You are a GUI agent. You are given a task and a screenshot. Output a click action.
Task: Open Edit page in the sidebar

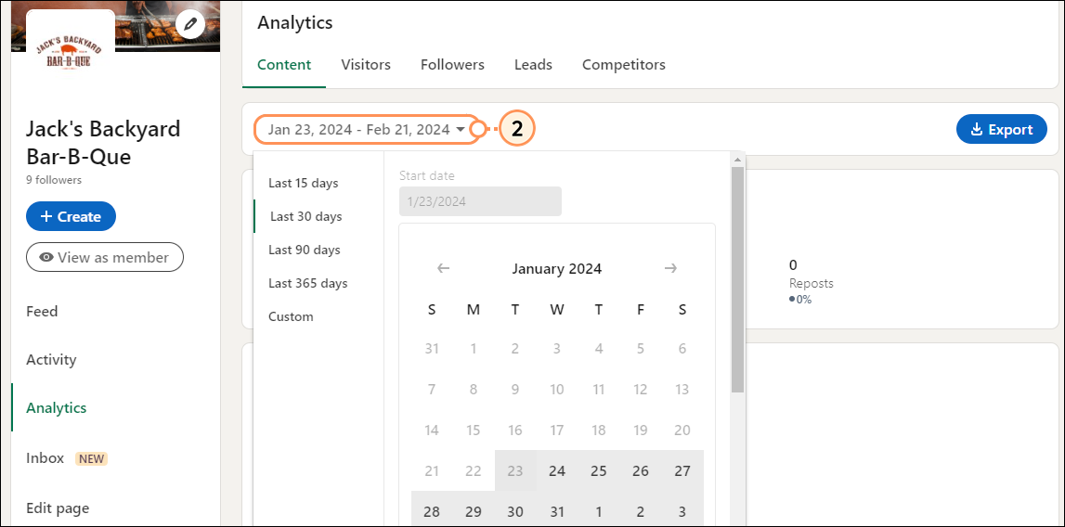[58, 508]
